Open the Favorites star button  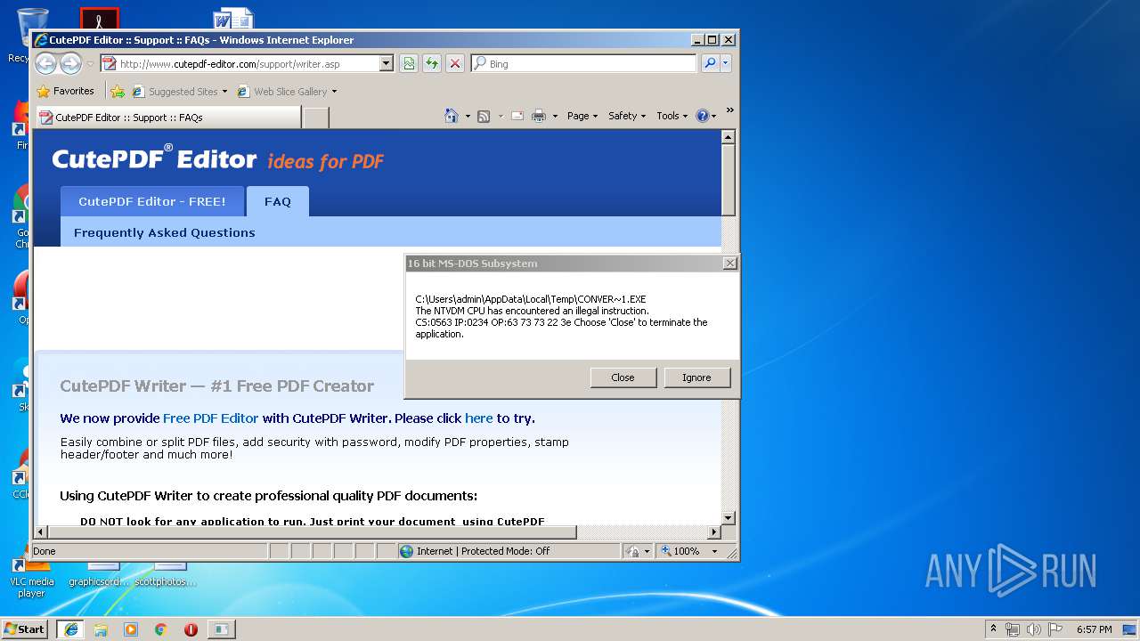pos(65,91)
